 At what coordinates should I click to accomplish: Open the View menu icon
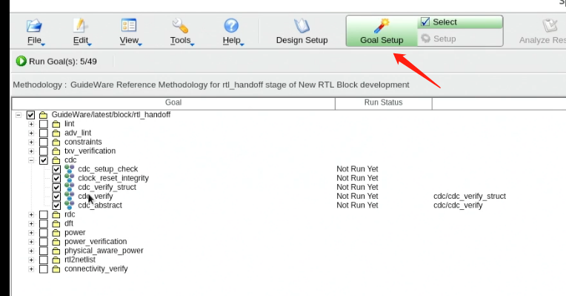tap(129, 26)
